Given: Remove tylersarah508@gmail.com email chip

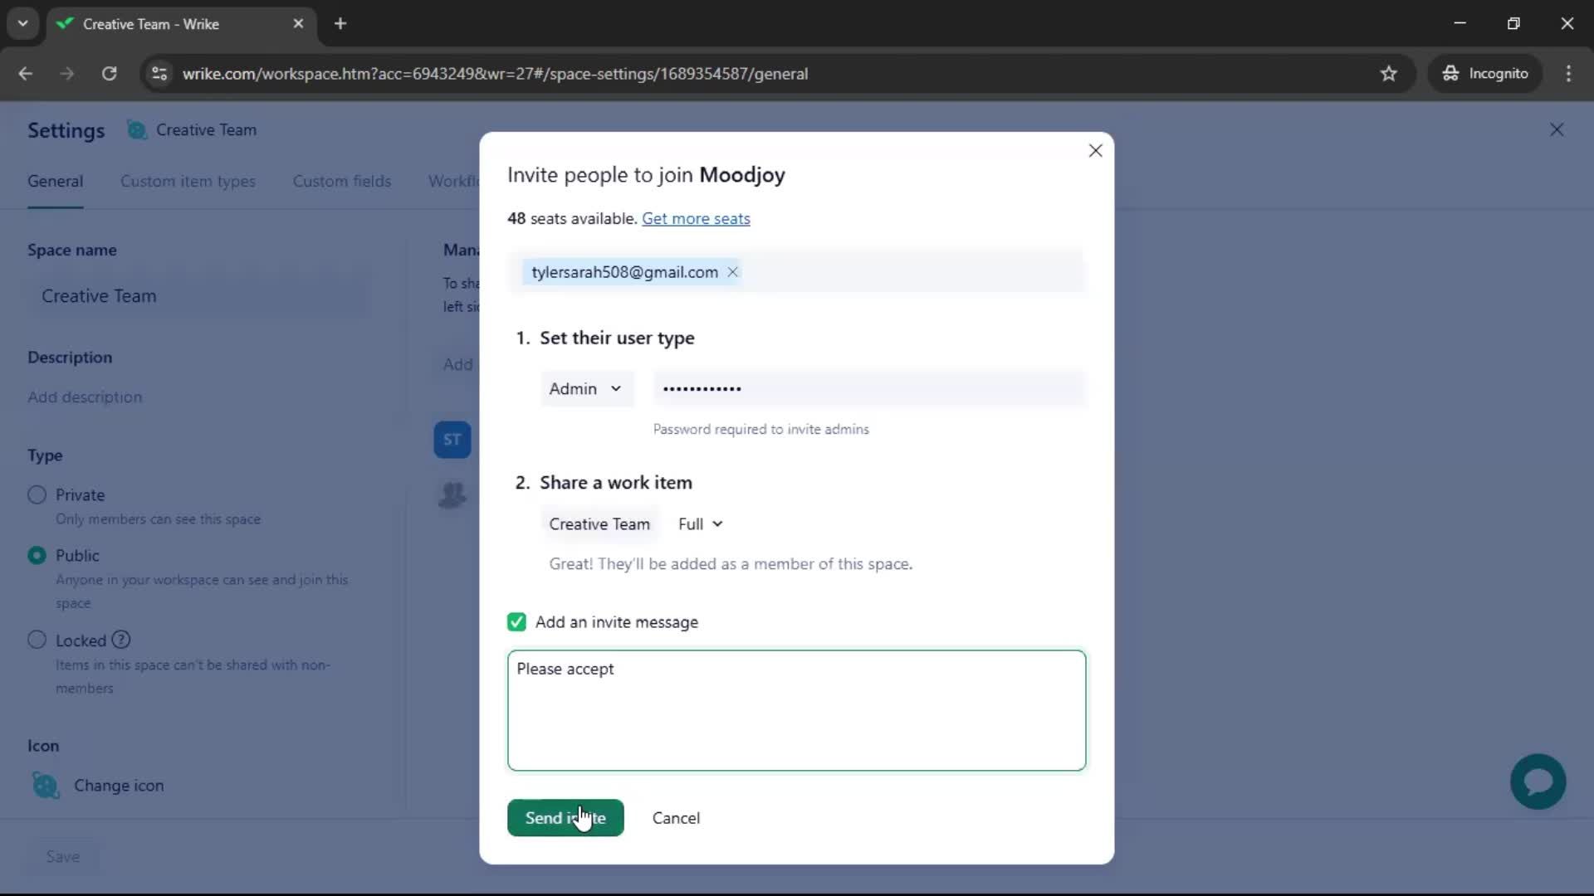Looking at the screenshot, I should [732, 272].
